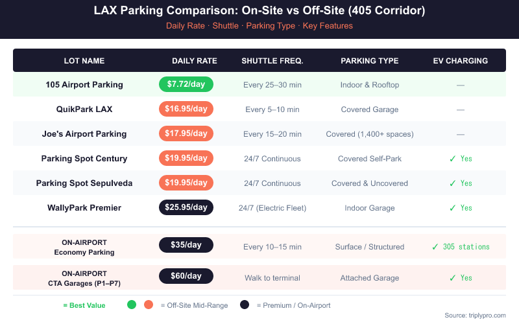Click the orange Off-Site Mid-Range legend dot
Screen dimensions: 519x324
pyautogui.click(x=149, y=305)
